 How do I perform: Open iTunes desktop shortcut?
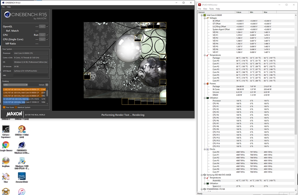tap(22, 192)
